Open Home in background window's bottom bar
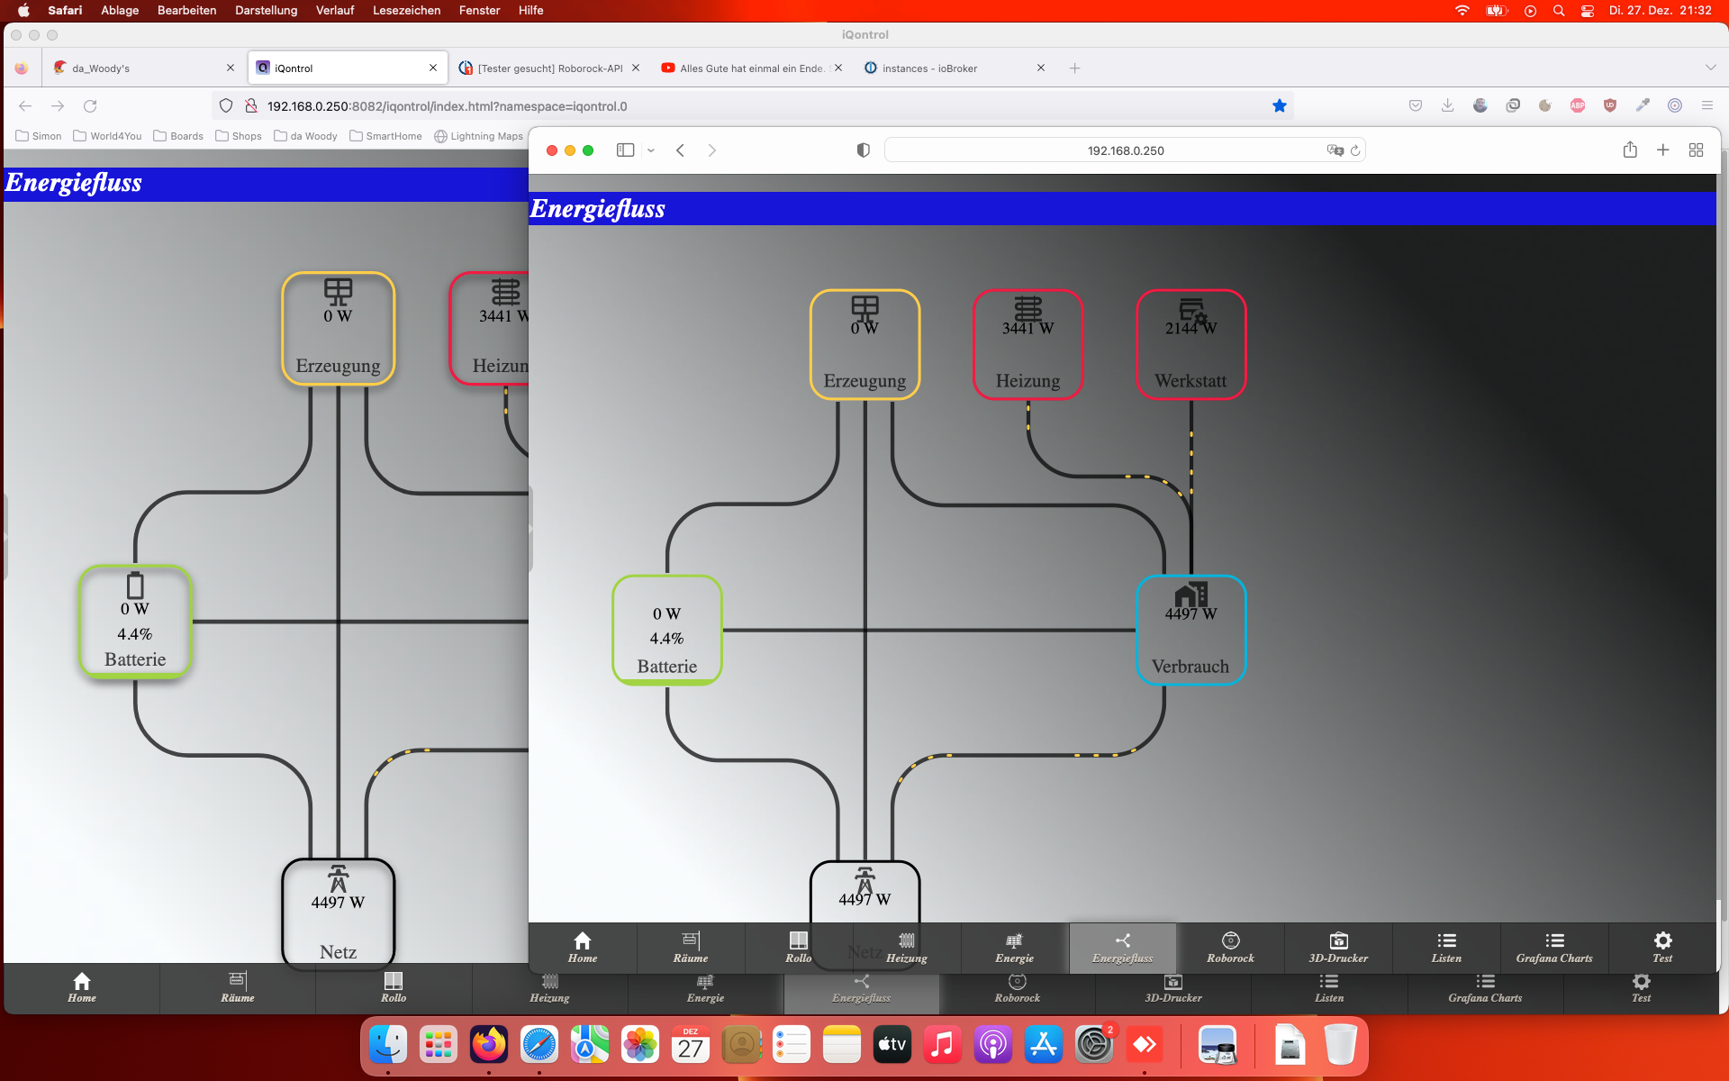The width and height of the screenshot is (1729, 1081). (82, 988)
